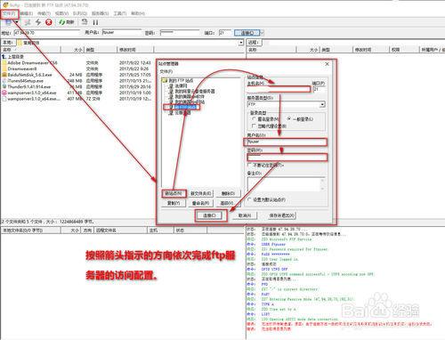Click the 用户名 field in site manager
The height and width of the screenshot is (340, 445).
point(287,142)
